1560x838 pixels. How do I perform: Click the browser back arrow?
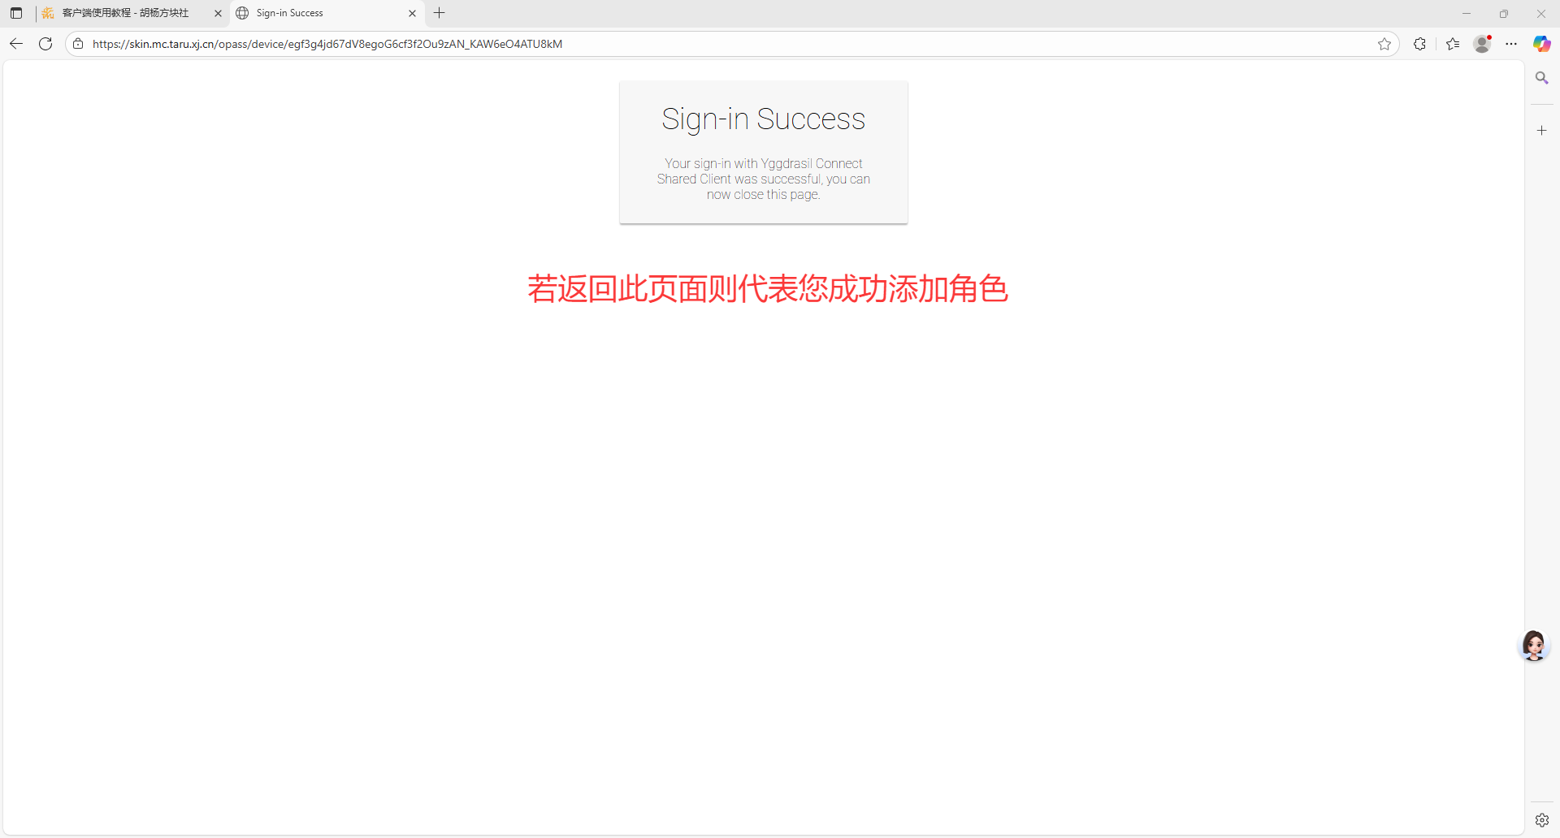(x=16, y=44)
